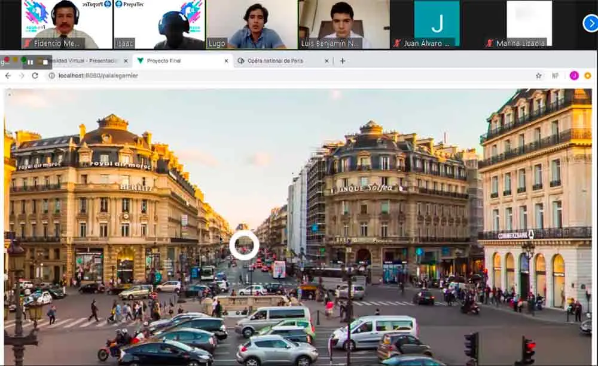This screenshot has width=598, height=366.
Task: Close the Proyecto Final tab
Action: coord(226,61)
